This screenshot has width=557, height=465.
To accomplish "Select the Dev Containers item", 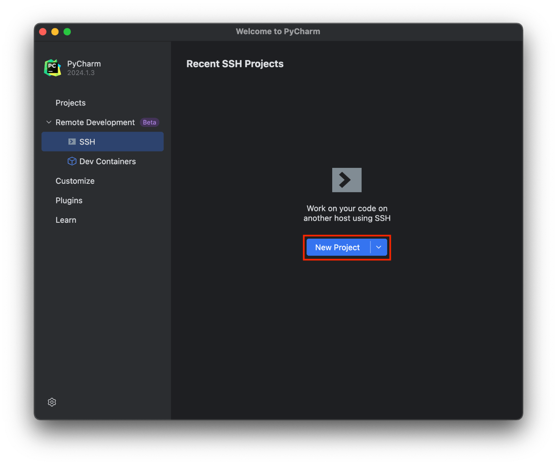I will (x=103, y=161).
